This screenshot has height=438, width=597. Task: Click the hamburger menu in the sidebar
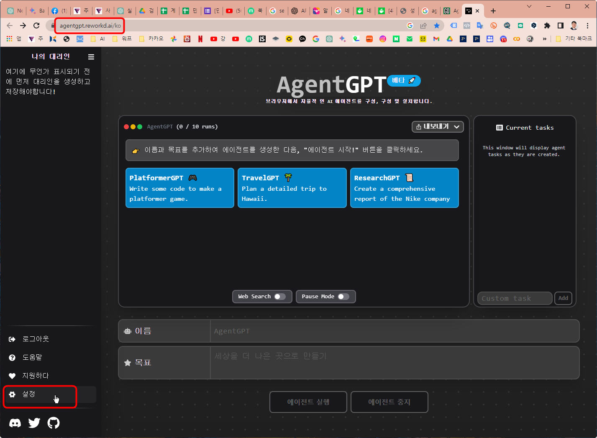tap(91, 57)
